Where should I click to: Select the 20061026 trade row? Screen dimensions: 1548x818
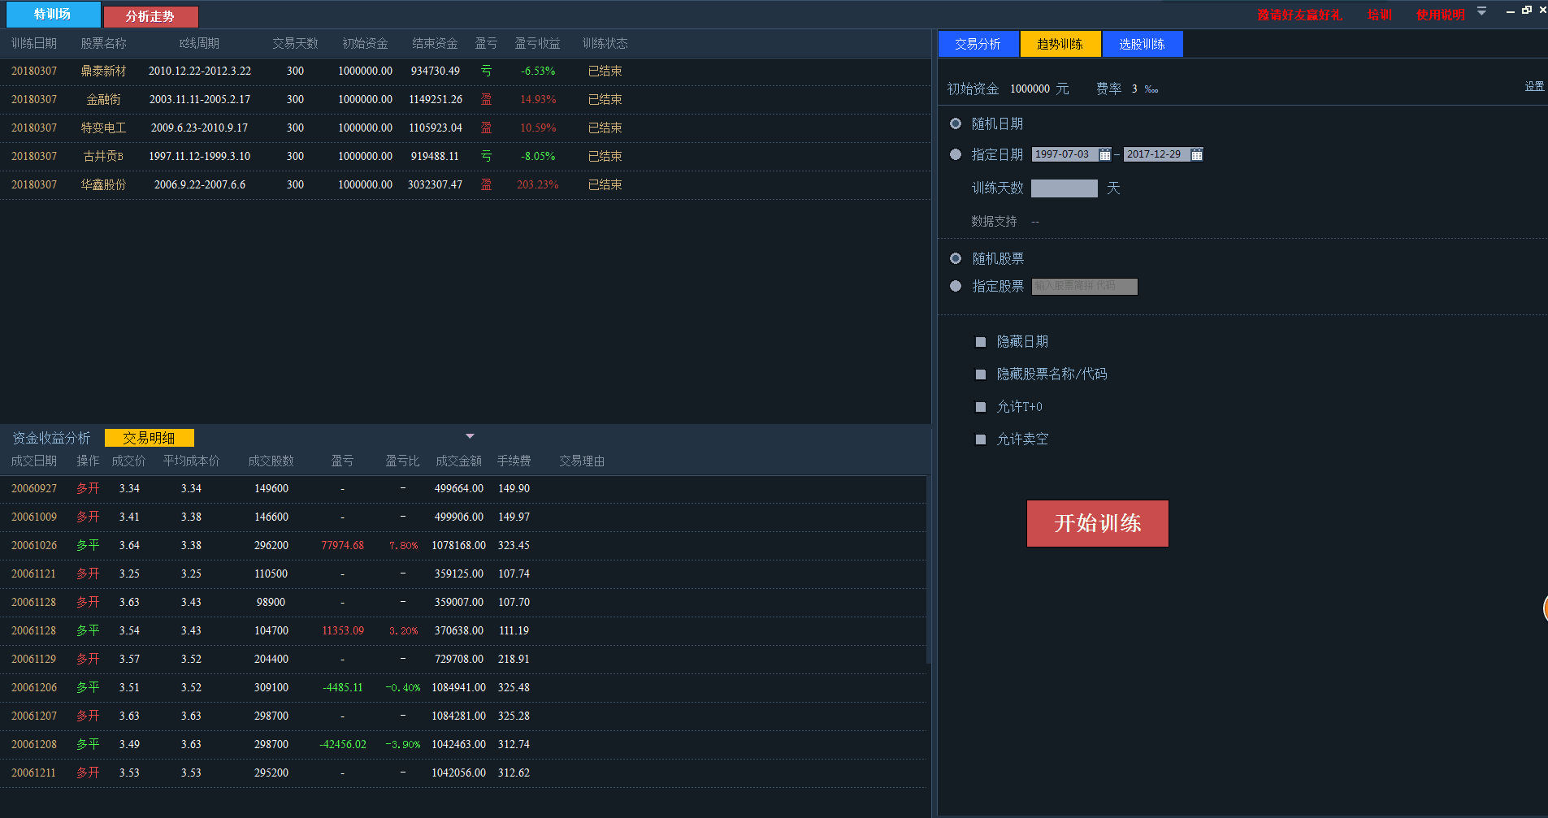point(463,546)
